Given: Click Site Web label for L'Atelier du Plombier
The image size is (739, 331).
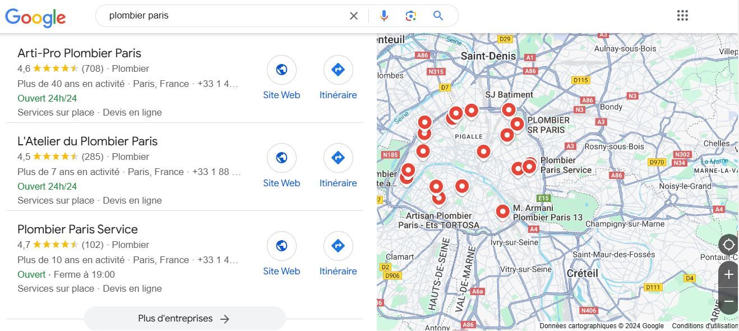Looking at the screenshot, I should click(281, 183).
